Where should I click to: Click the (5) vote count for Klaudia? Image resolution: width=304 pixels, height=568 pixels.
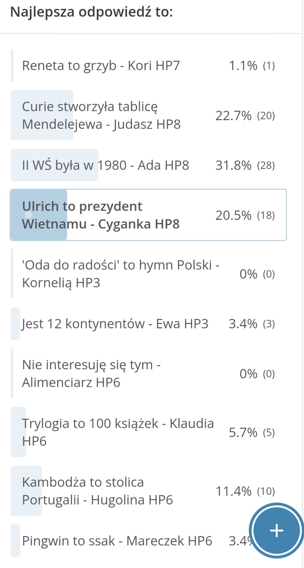tap(269, 433)
